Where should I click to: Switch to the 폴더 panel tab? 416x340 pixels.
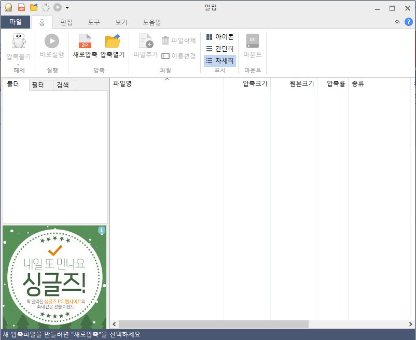16,84
